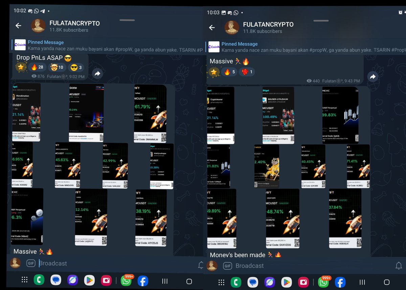Tap the mind-blown reaction with 10 count

(x=57, y=67)
